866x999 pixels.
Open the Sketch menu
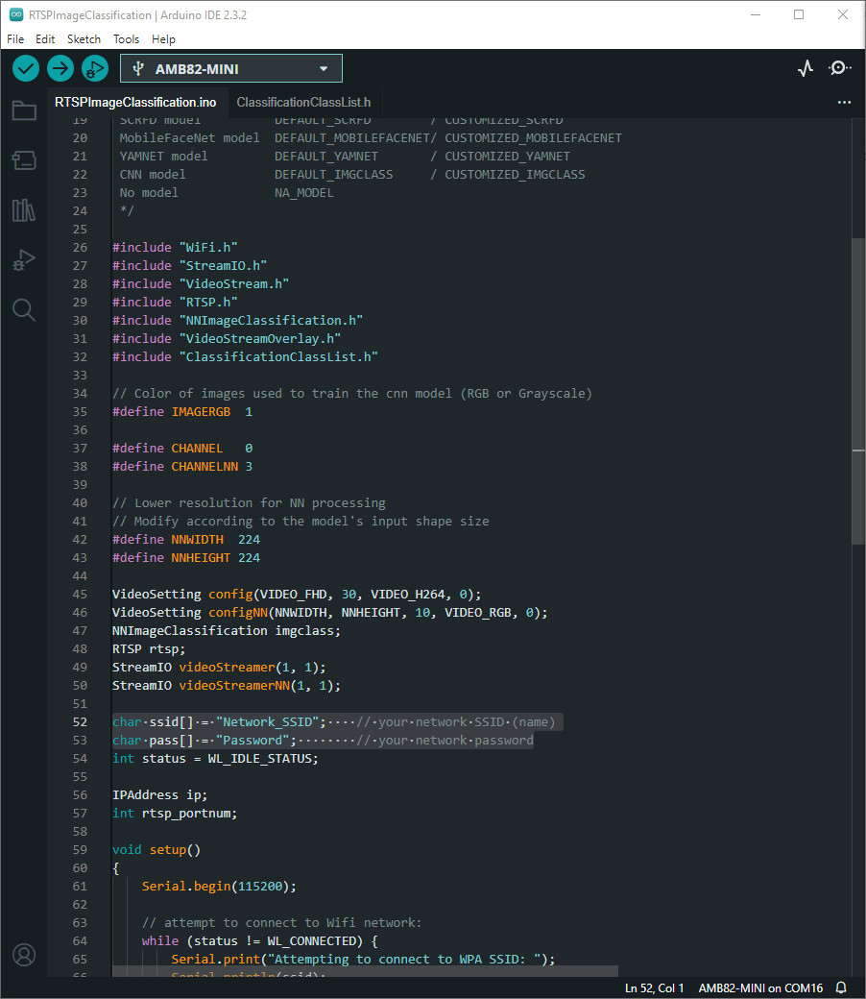tap(84, 39)
